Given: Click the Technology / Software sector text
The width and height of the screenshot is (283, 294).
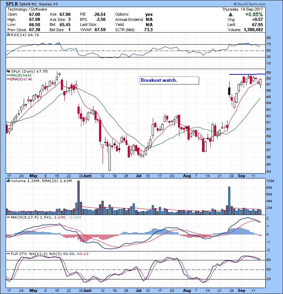Looking at the screenshot, I should [27, 9].
